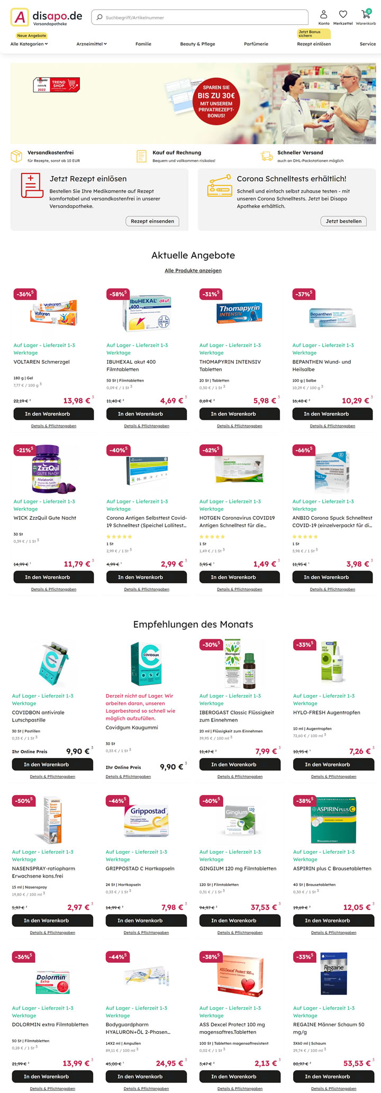Click the Privatrezept-Bonus promotional banner
The width and height of the screenshot is (381, 1093).
193,104
